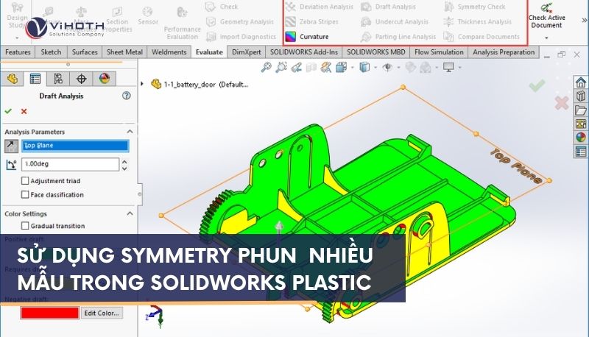This screenshot has height=337, width=589.
Task: Open Geometry Analysis tool
Action: [240, 22]
